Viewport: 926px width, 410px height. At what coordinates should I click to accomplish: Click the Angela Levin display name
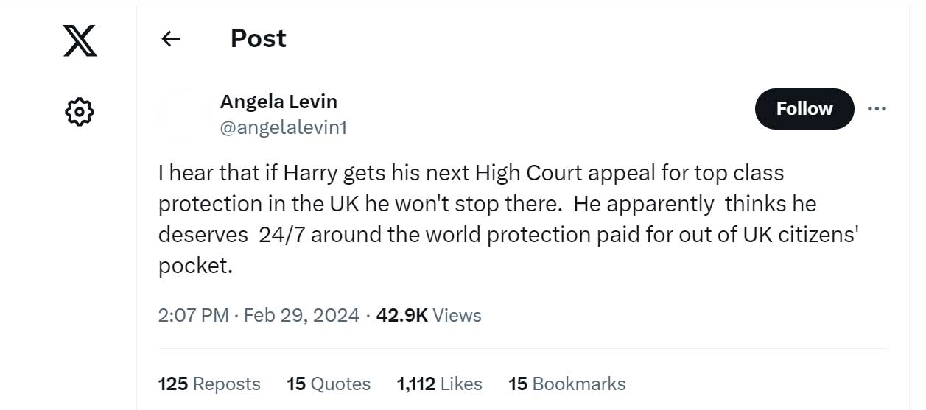(278, 102)
